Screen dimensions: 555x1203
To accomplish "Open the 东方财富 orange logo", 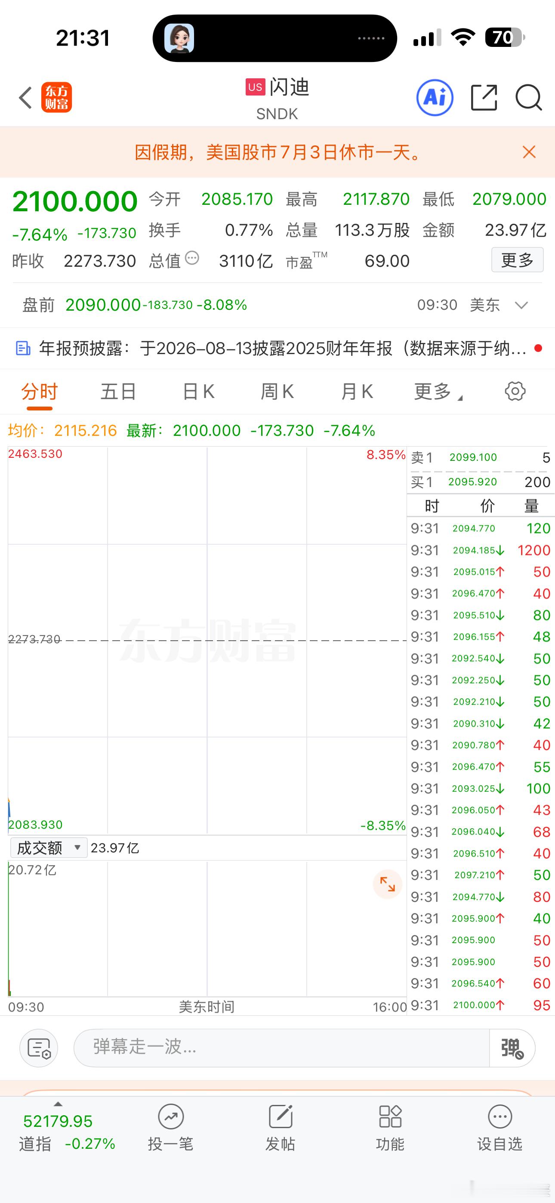I will (56, 98).
